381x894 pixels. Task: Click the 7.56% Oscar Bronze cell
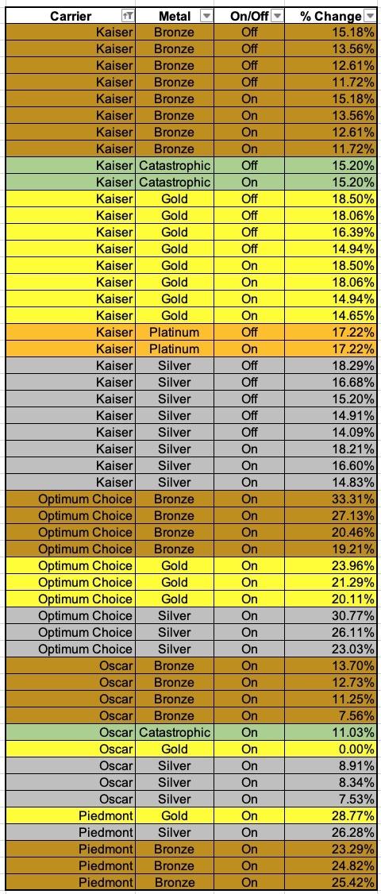pyautogui.click(x=331, y=715)
